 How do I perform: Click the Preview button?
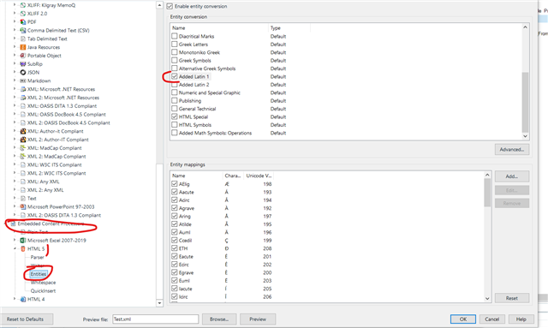click(258, 319)
